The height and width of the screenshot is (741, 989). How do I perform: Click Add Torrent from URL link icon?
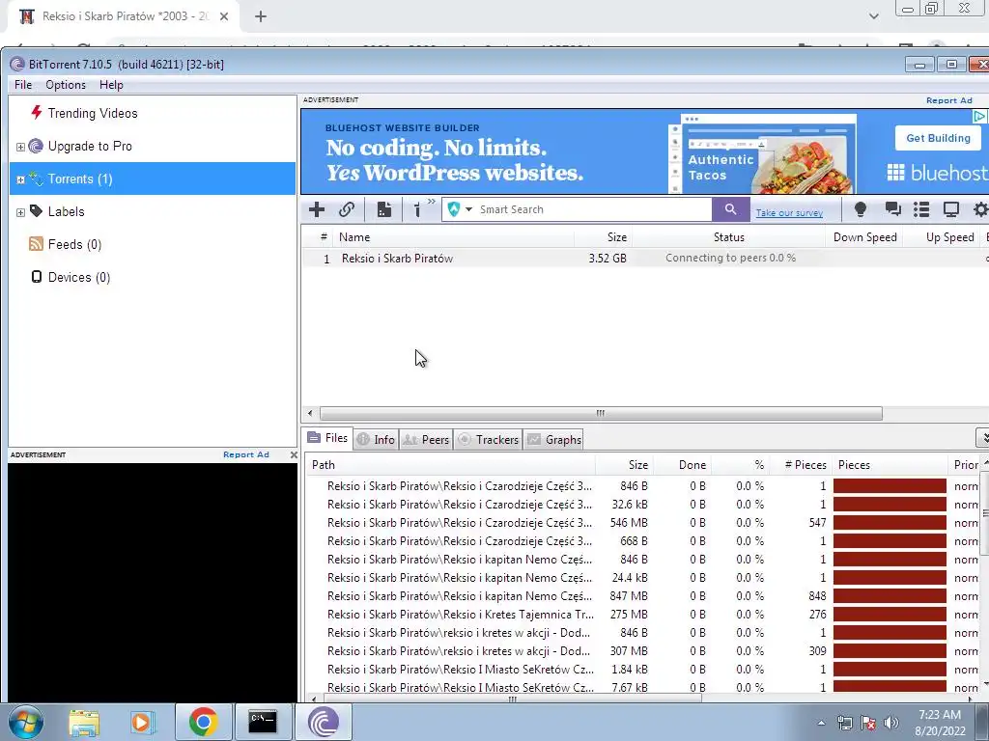coord(347,209)
